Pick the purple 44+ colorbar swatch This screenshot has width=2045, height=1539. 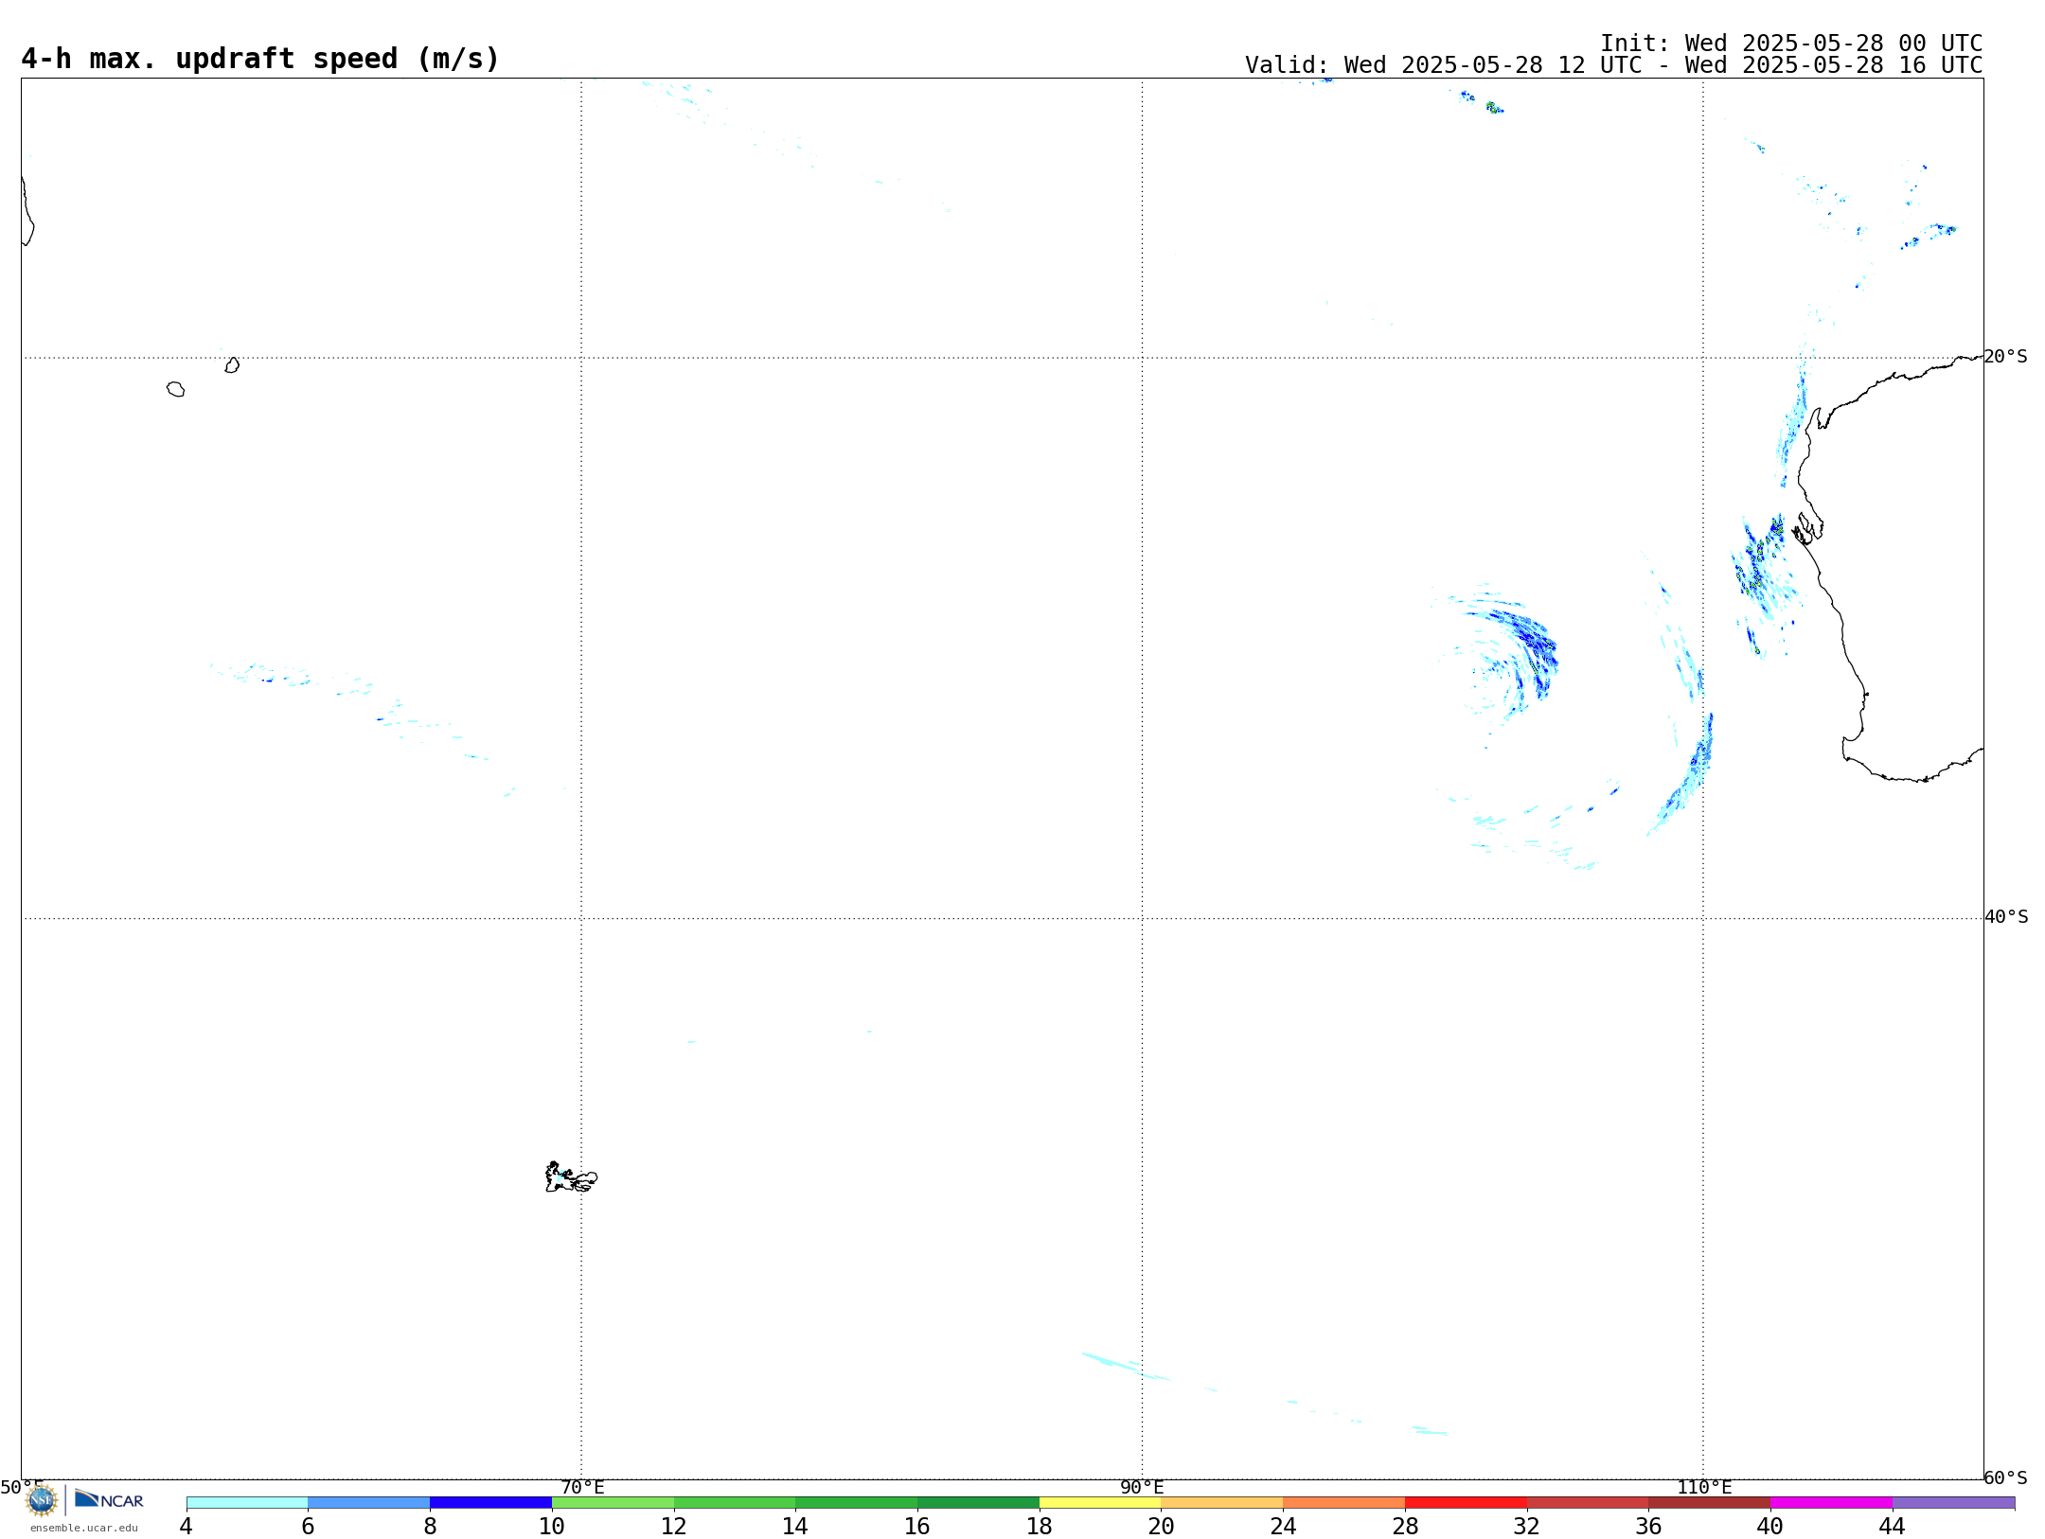tap(1953, 1503)
